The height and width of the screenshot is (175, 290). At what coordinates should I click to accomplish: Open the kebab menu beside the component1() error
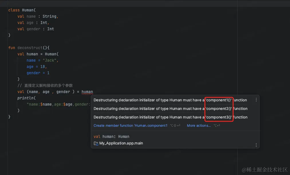pyautogui.click(x=256, y=100)
